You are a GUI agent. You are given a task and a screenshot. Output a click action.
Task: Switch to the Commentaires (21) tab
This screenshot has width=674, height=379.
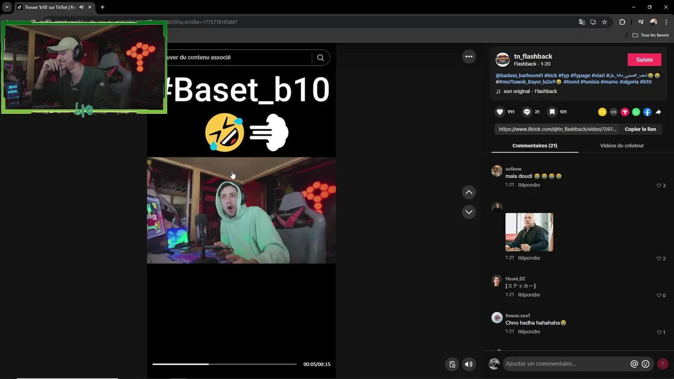click(534, 145)
